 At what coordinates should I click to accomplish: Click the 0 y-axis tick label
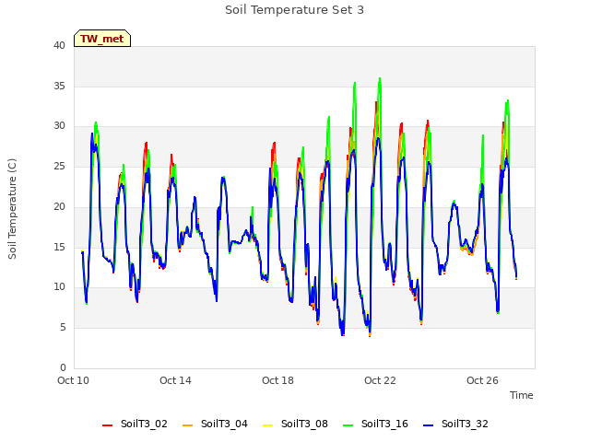(63, 367)
